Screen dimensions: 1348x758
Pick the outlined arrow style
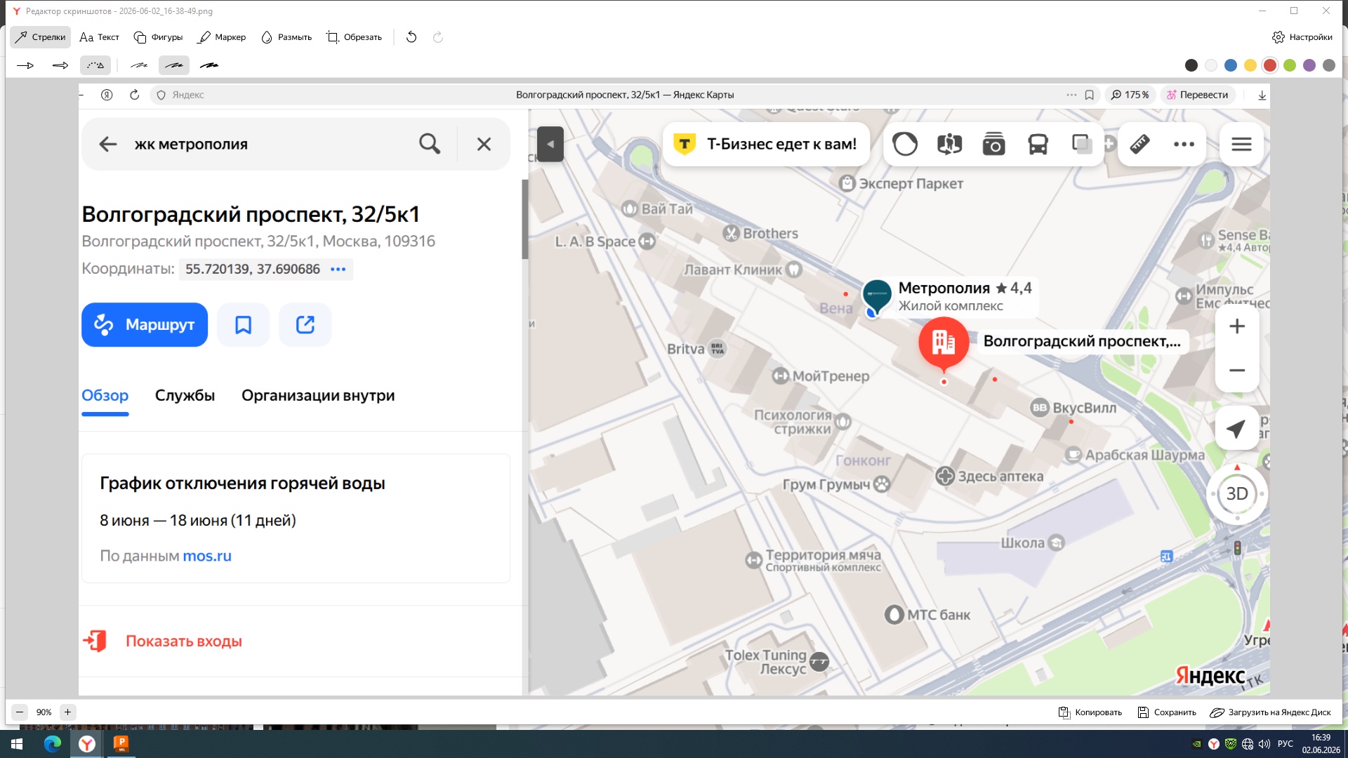(60, 65)
